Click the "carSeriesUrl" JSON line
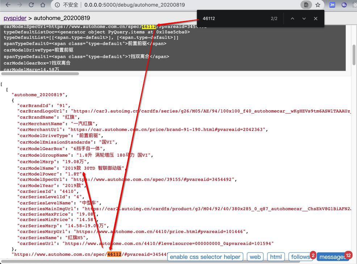 [x=146, y=243]
